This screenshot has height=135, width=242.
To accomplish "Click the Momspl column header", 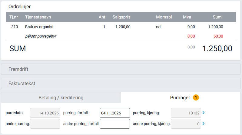I will [x=164, y=17].
